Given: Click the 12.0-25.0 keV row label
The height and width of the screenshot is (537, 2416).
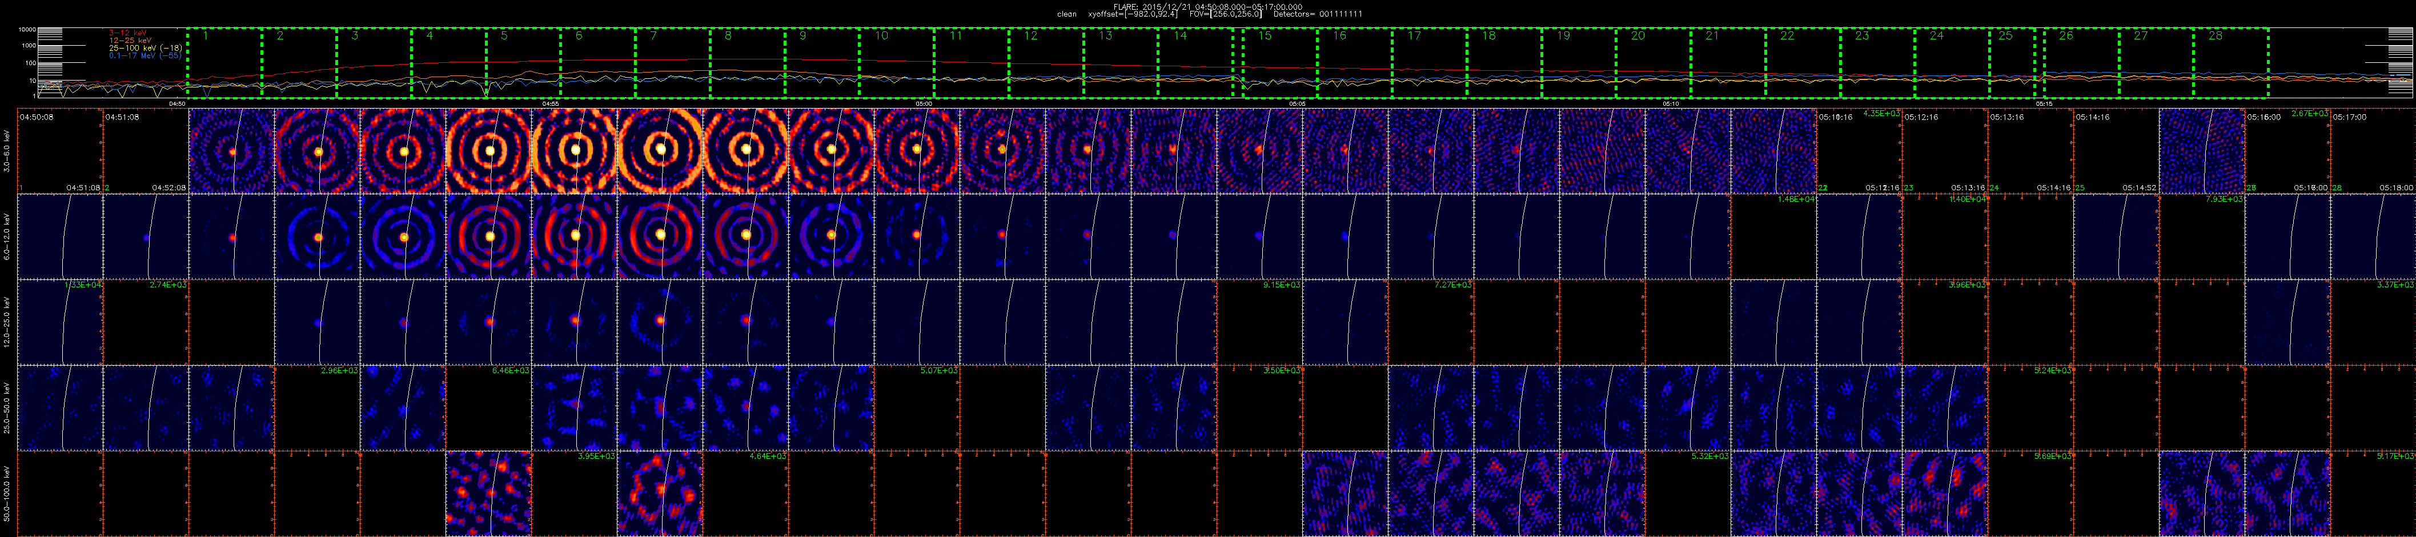Looking at the screenshot, I should coord(7,321).
